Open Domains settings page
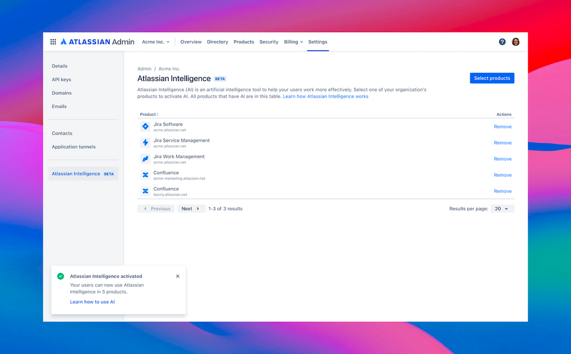Image resolution: width=571 pixels, height=354 pixels. tap(62, 93)
